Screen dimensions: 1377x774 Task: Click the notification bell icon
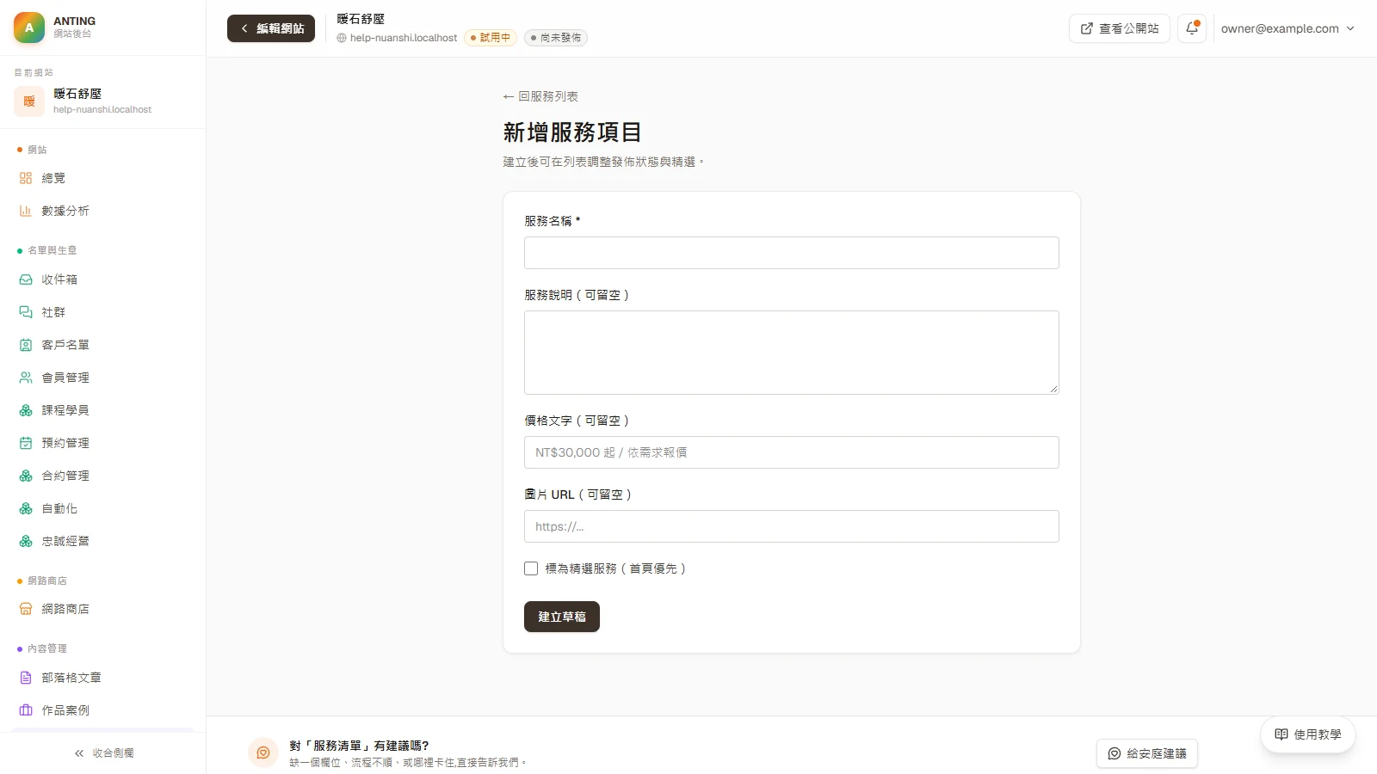pos(1192,28)
